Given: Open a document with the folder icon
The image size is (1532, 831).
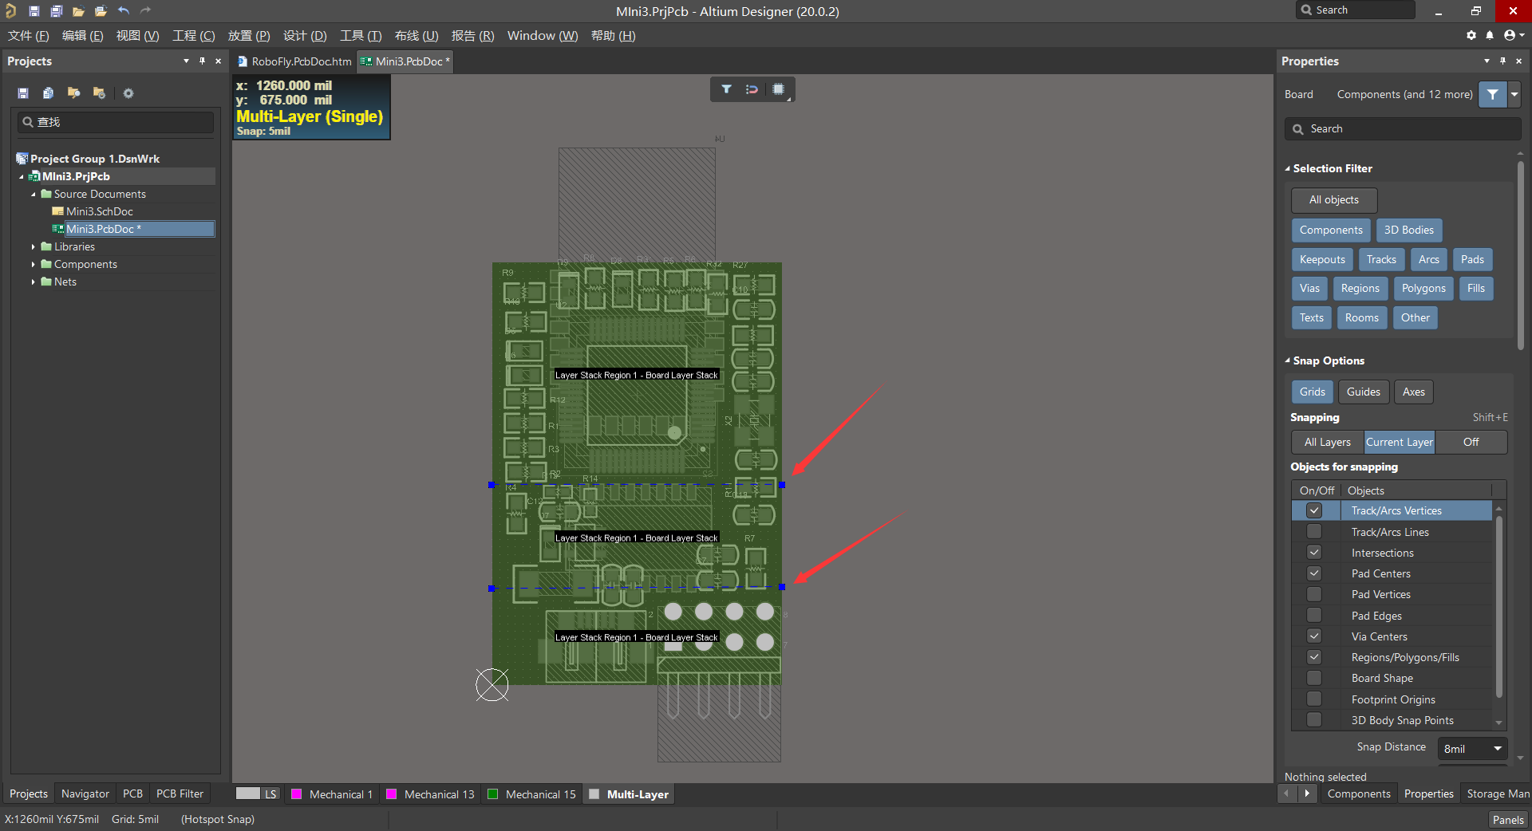Looking at the screenshot, I should point(78,10).
